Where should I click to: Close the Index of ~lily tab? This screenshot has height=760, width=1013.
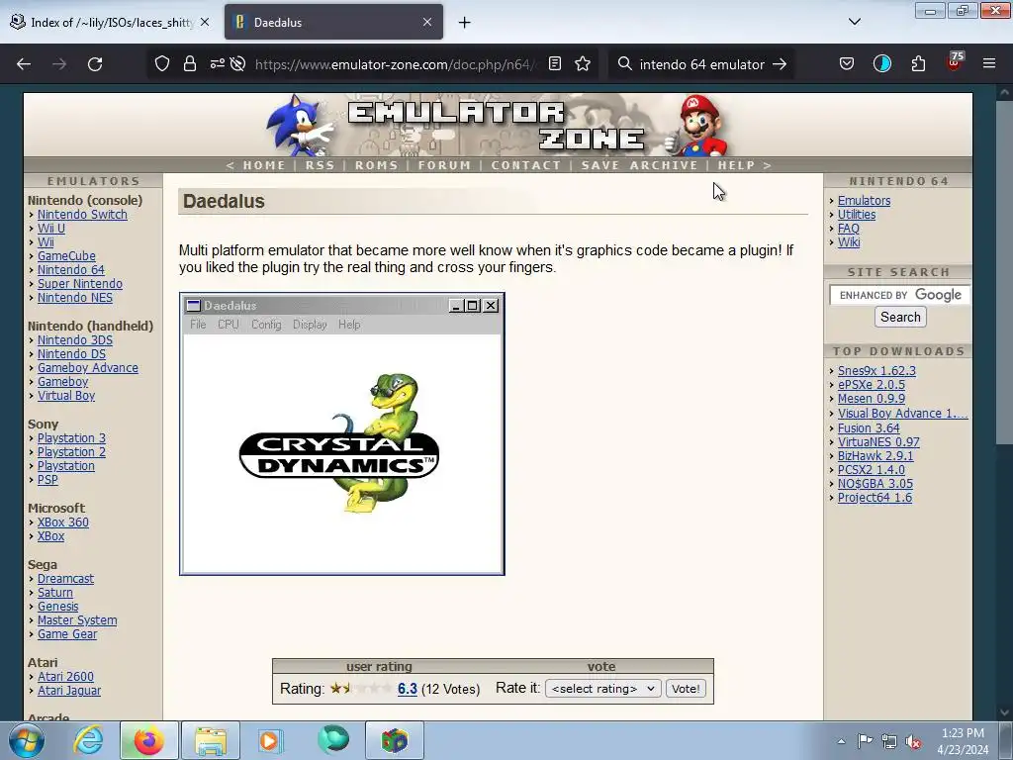(x=205, y=22)
